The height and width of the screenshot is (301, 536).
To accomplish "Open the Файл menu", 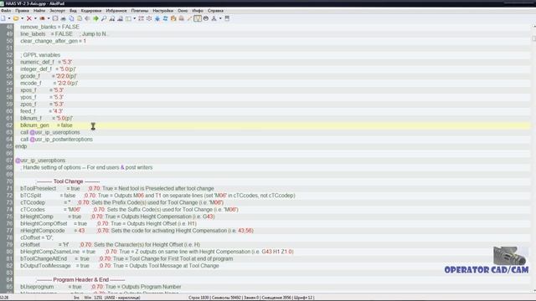I will pos(6,11).
